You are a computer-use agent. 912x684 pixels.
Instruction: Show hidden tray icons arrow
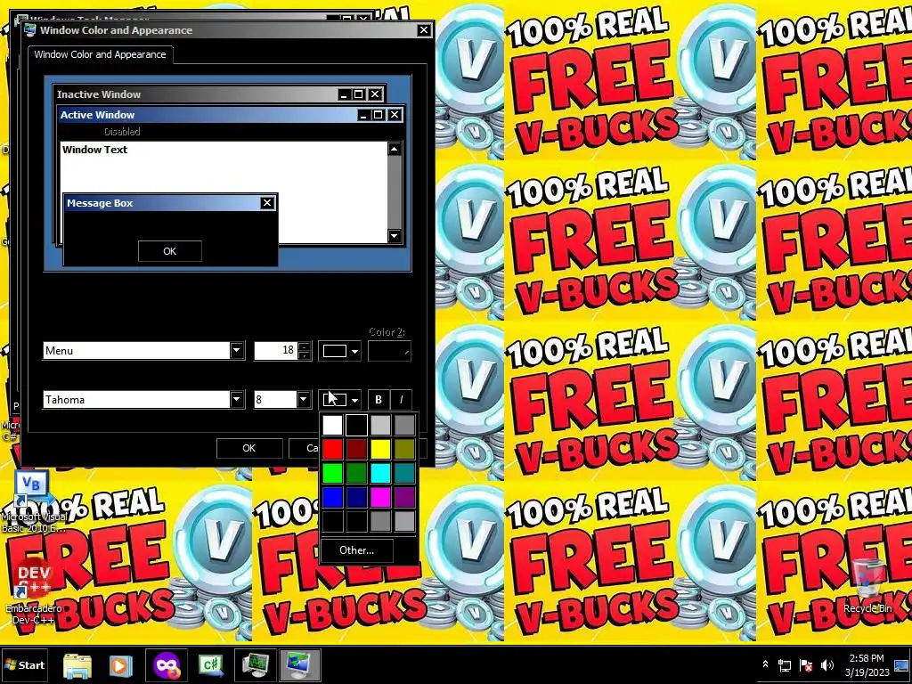tap(765, 664)
